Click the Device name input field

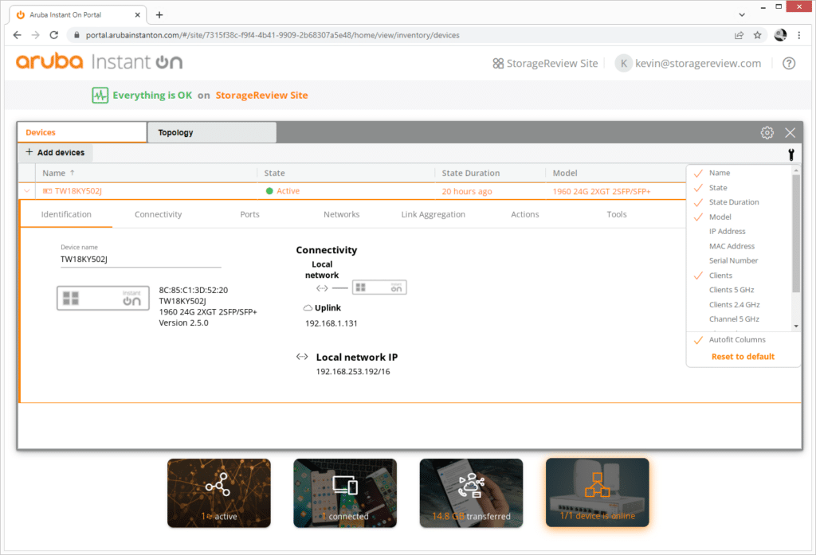click(x=140, y=259)
